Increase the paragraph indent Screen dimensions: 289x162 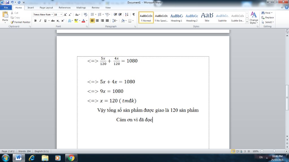pos(120,15)
